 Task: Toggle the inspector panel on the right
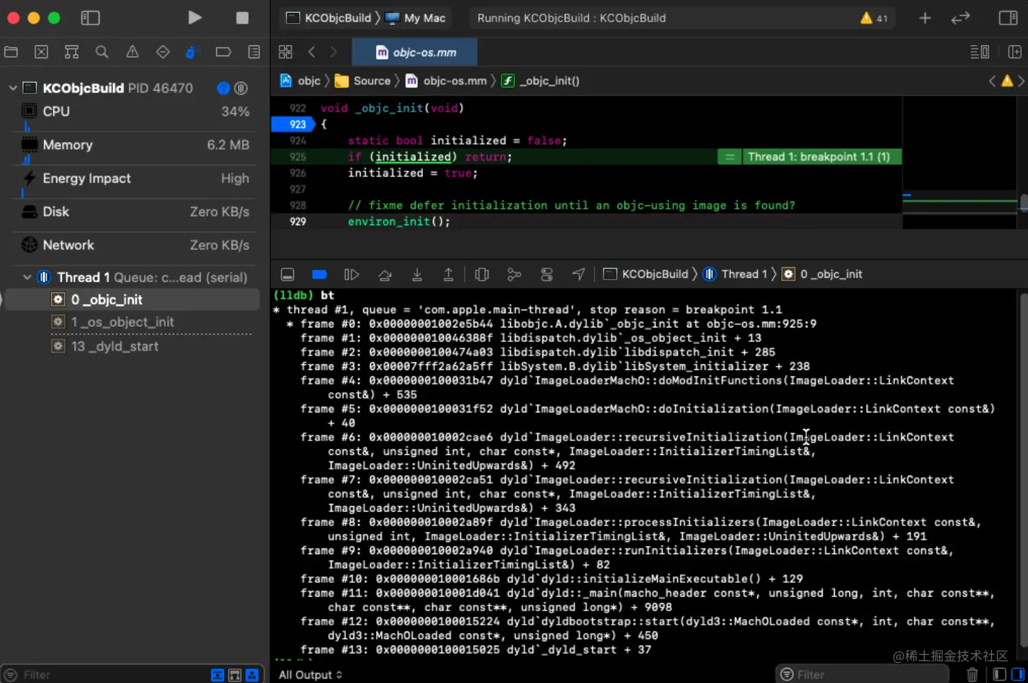coord(1009,18)
